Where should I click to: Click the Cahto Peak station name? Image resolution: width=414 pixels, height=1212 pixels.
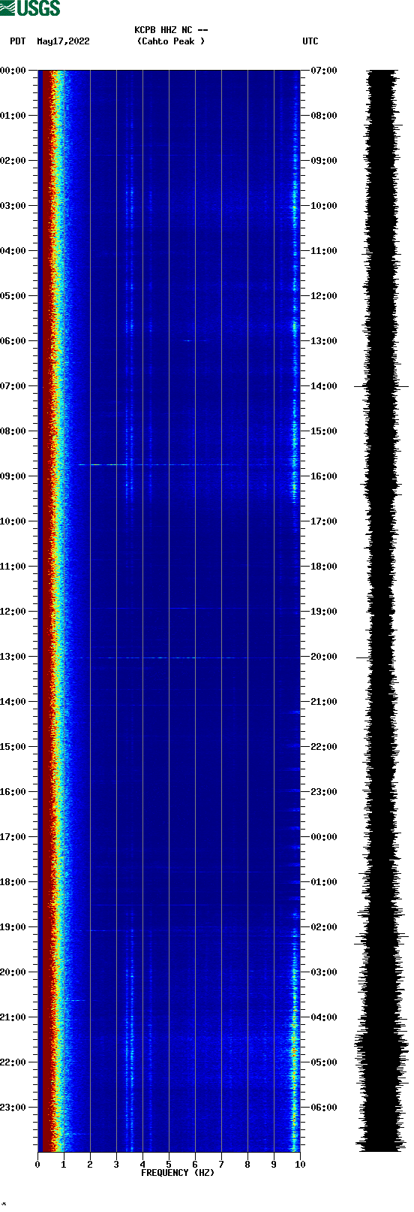pyautogui.click(x=171, y=41)
